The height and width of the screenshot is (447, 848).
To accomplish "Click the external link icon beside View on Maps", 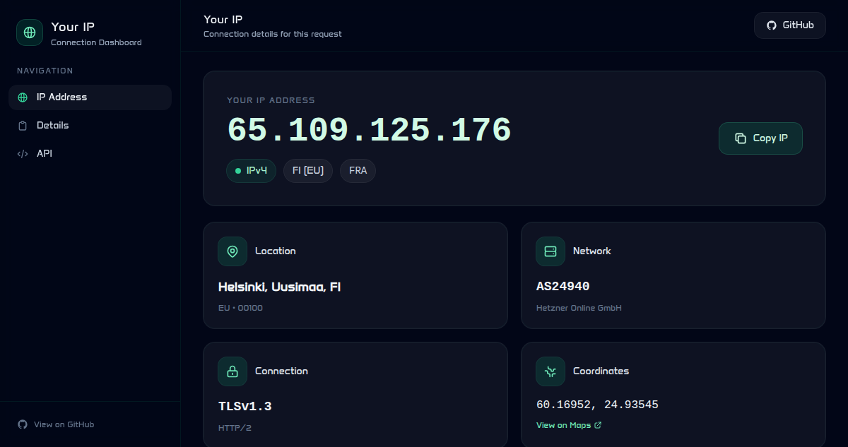I will (598, 425).
